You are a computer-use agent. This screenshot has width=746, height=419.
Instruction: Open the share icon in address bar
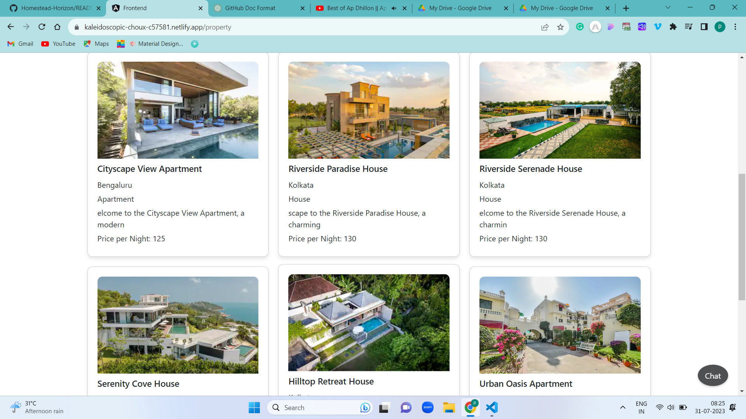tap(545, 27)
